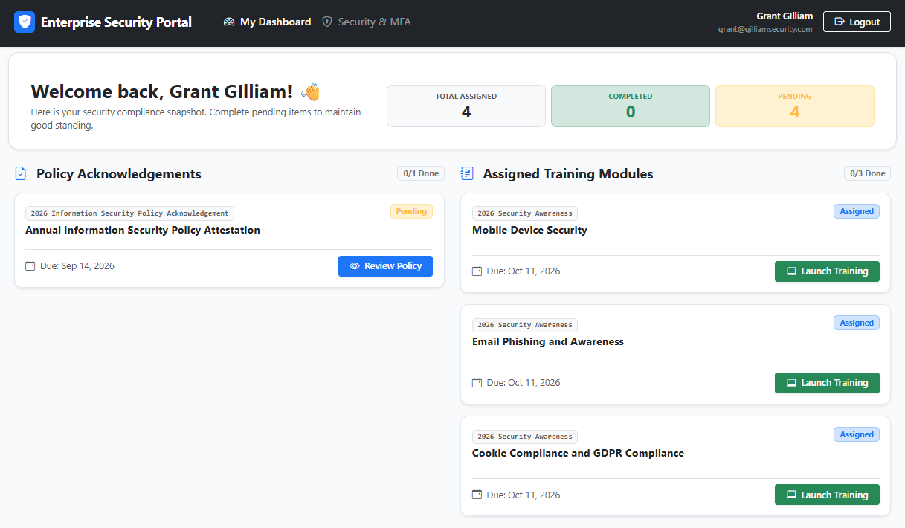Click the Assigned badge on Mobile Device Security
905x528 pixels.
(857, 211)
